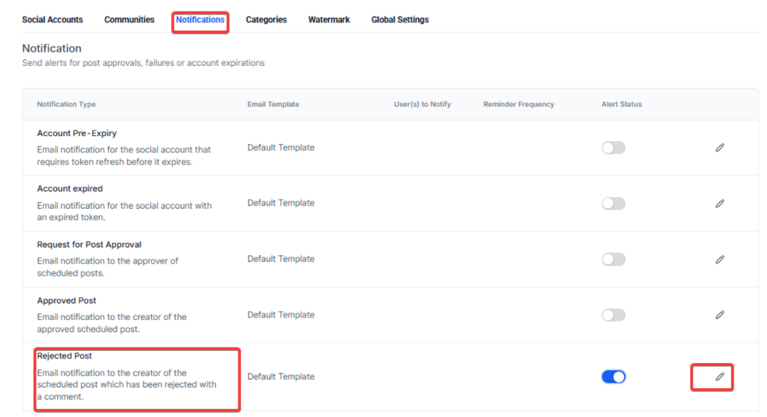Enable the Account Pre-Expiry alert toggle
This screenshot has width=767, height=417.
click(613, 148)
